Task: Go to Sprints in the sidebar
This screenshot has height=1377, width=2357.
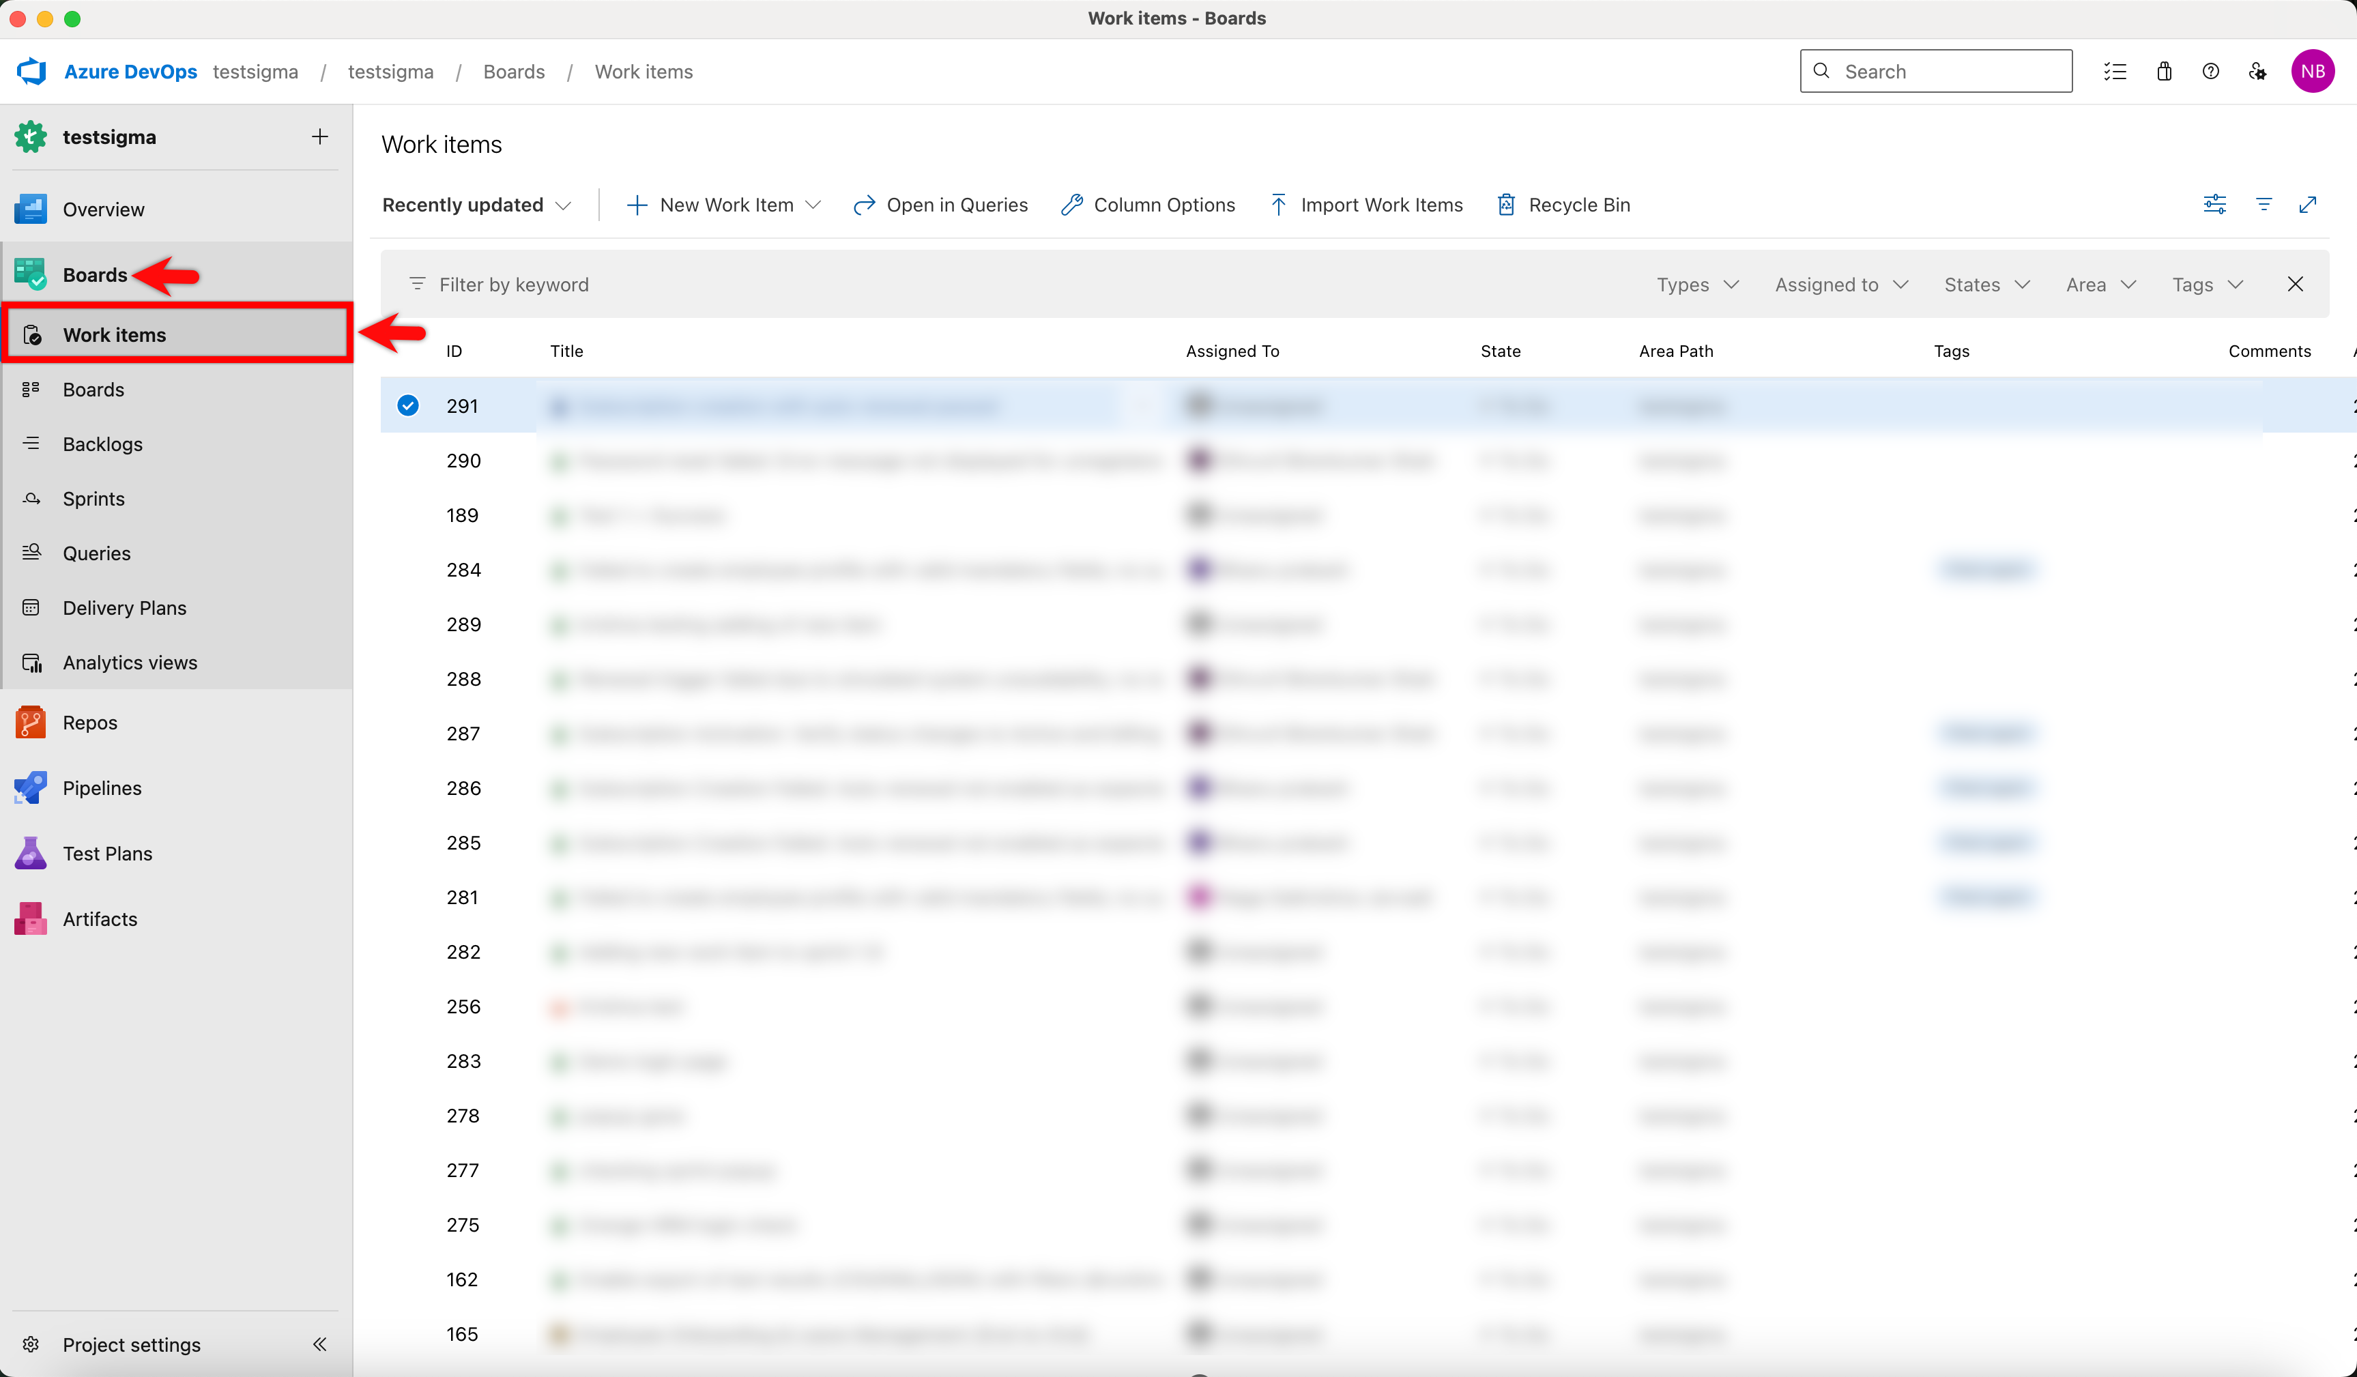Action: tap(93, 499)
